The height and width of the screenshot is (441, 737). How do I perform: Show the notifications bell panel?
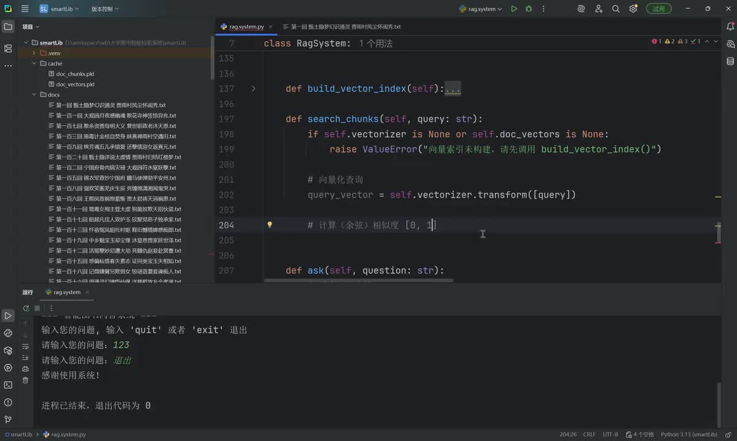730,26
